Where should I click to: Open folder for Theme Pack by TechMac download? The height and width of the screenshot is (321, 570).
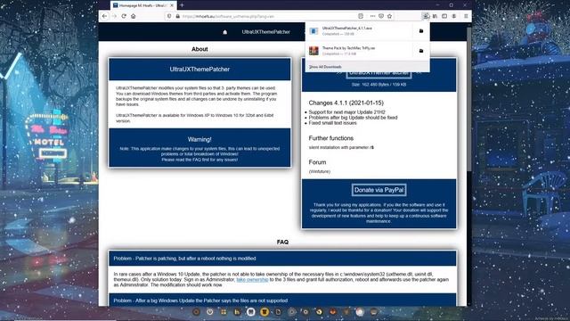(x=421, y=51)
